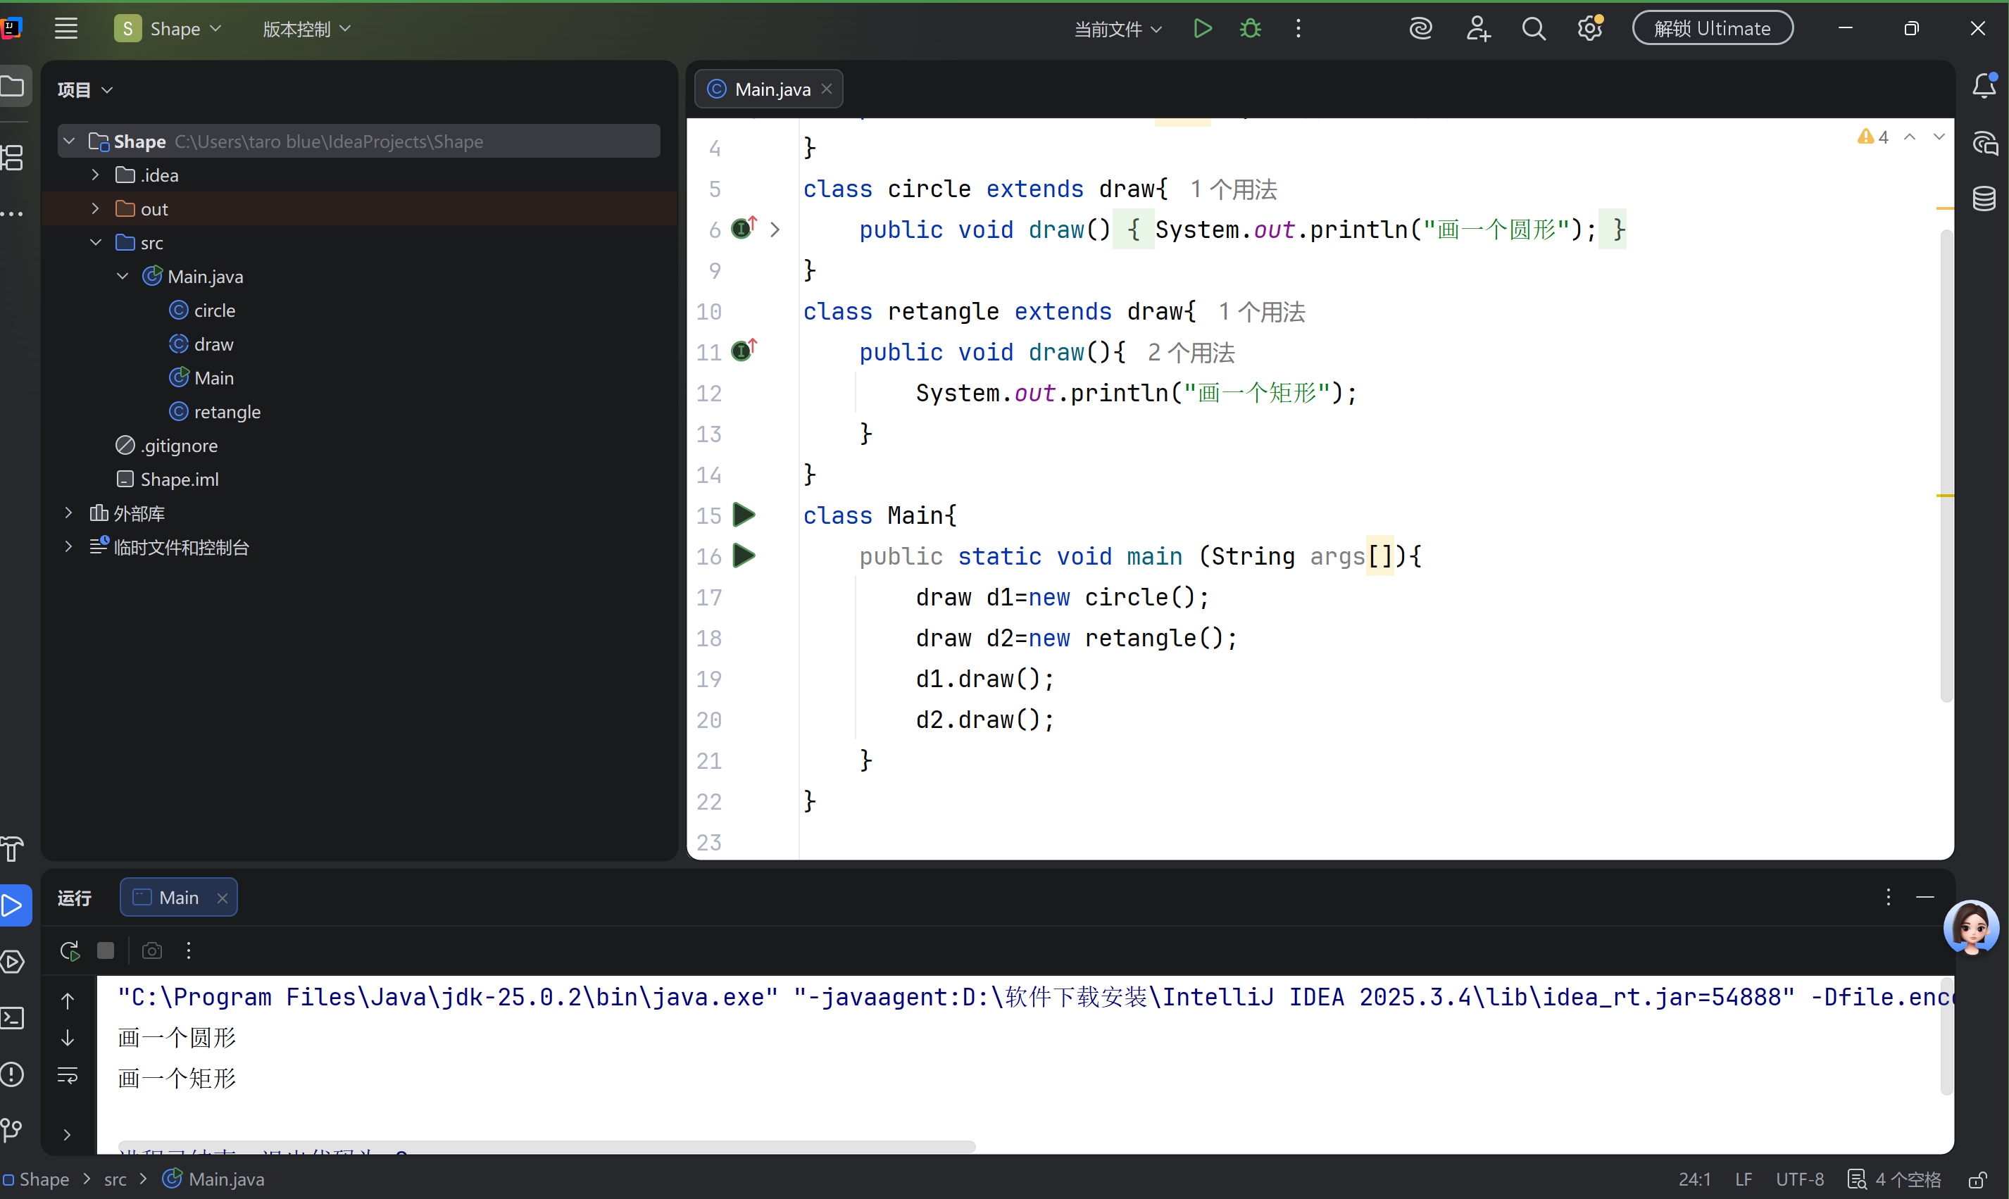
Task: Click the Debug bug icon
Action: [x=1250, y=29]
